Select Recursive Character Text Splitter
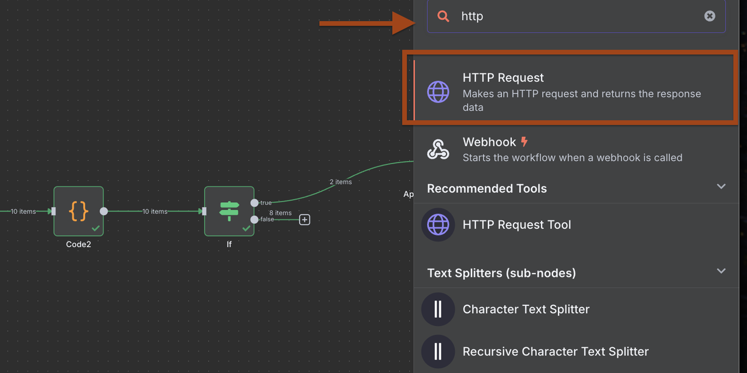The image size is (747, 373). pos(576,351)
